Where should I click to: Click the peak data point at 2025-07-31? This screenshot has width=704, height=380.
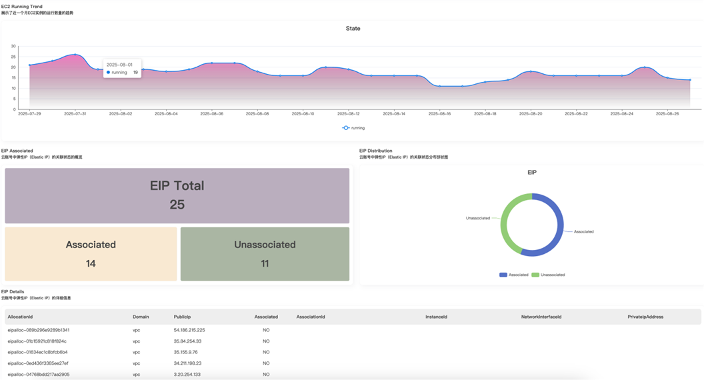75,55
